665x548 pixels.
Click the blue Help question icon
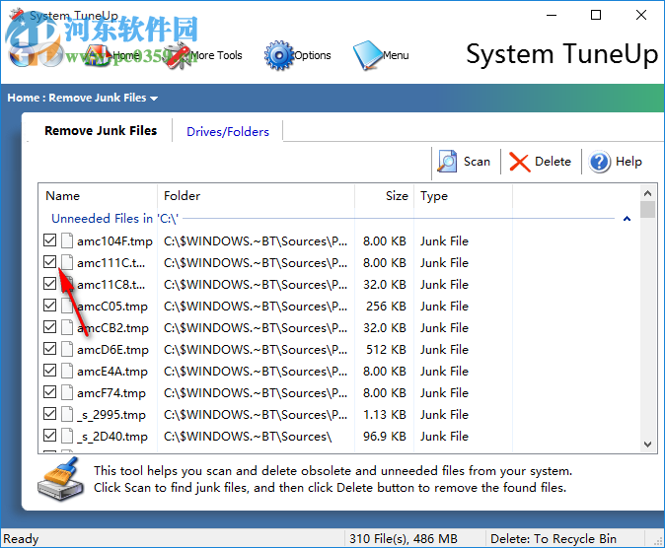[600, 162]
